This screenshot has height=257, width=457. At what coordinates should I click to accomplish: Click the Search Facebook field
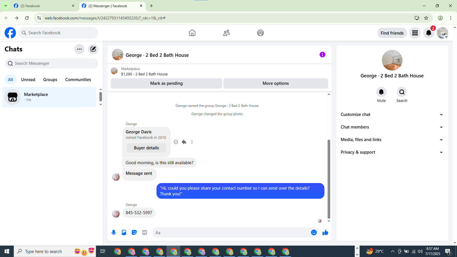[x=58, y=33]
